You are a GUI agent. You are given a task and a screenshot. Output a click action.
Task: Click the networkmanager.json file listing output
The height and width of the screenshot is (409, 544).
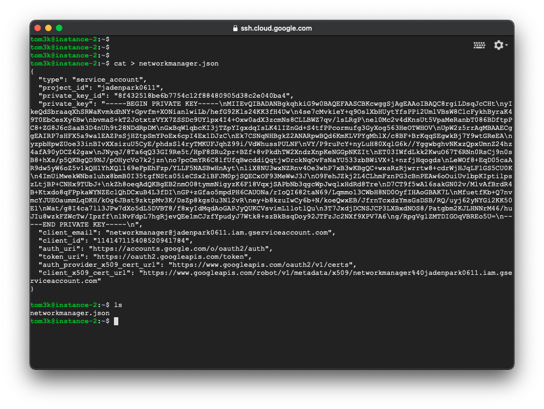[x=70, y=313]
